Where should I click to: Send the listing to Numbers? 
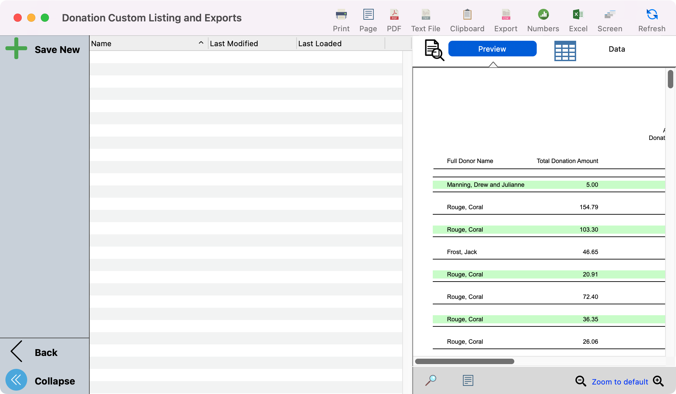pyautogui.click(x=543, y=15)
